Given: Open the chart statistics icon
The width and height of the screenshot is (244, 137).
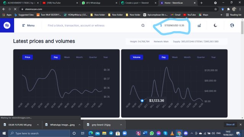Looking at the screenshot, I should pyautogui.click(x=199, y=25).
